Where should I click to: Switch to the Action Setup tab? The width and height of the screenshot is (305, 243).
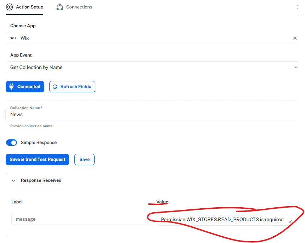[x=24, y=7]
